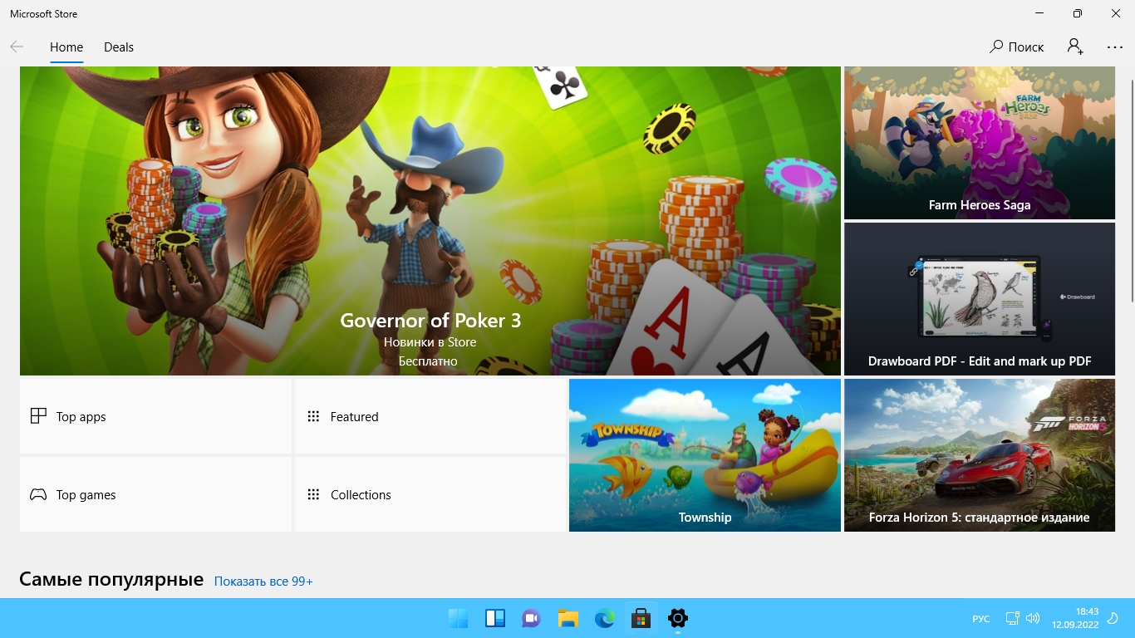Open the Governor of Poker 3 banner

coord(430,221)
